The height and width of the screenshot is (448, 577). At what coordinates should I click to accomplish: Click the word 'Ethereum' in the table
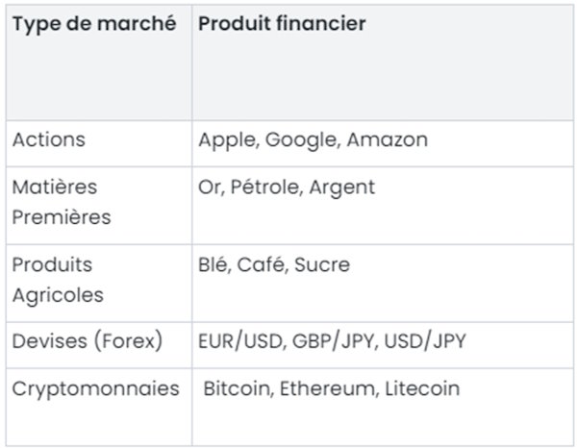(327, 388)
